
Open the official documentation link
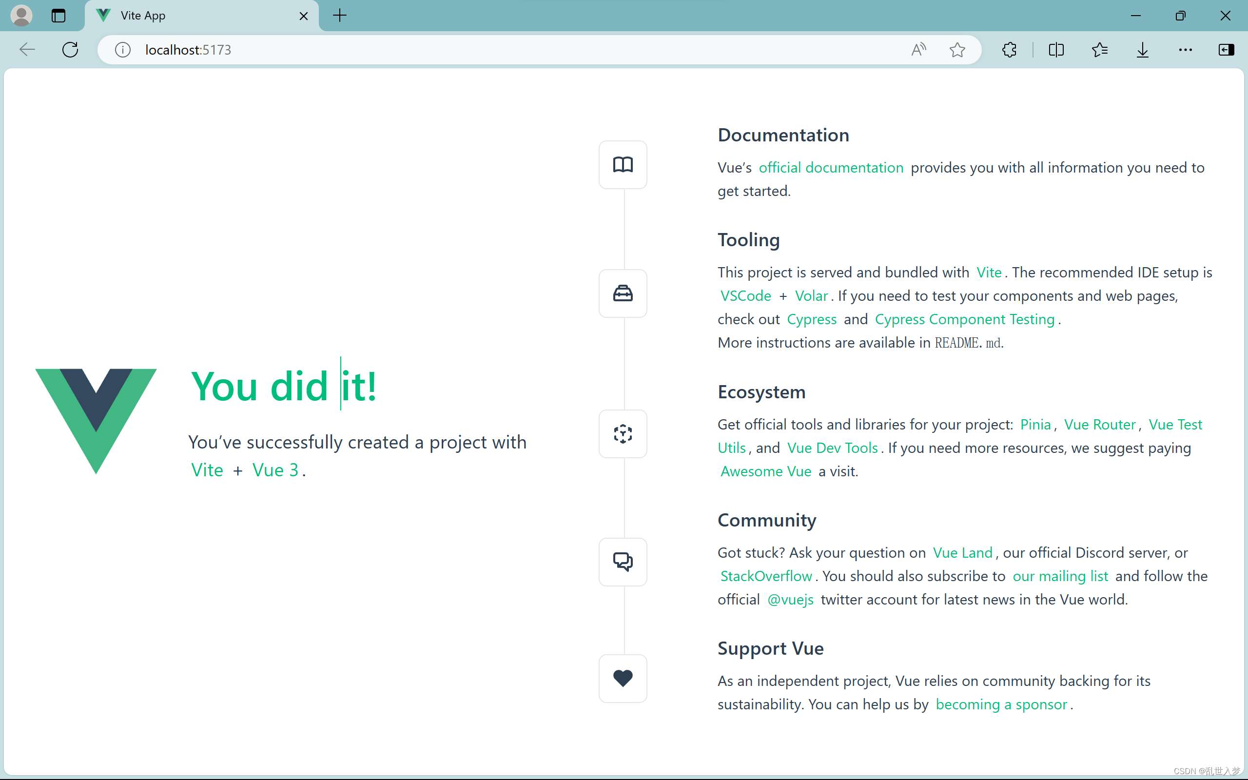[x=831, y=168]
